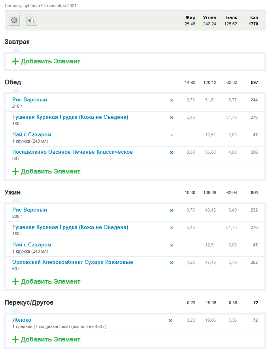Remove Яблоко using its X icon
The width and height of the screenshot is (268, 351).
tap(170, 320)
